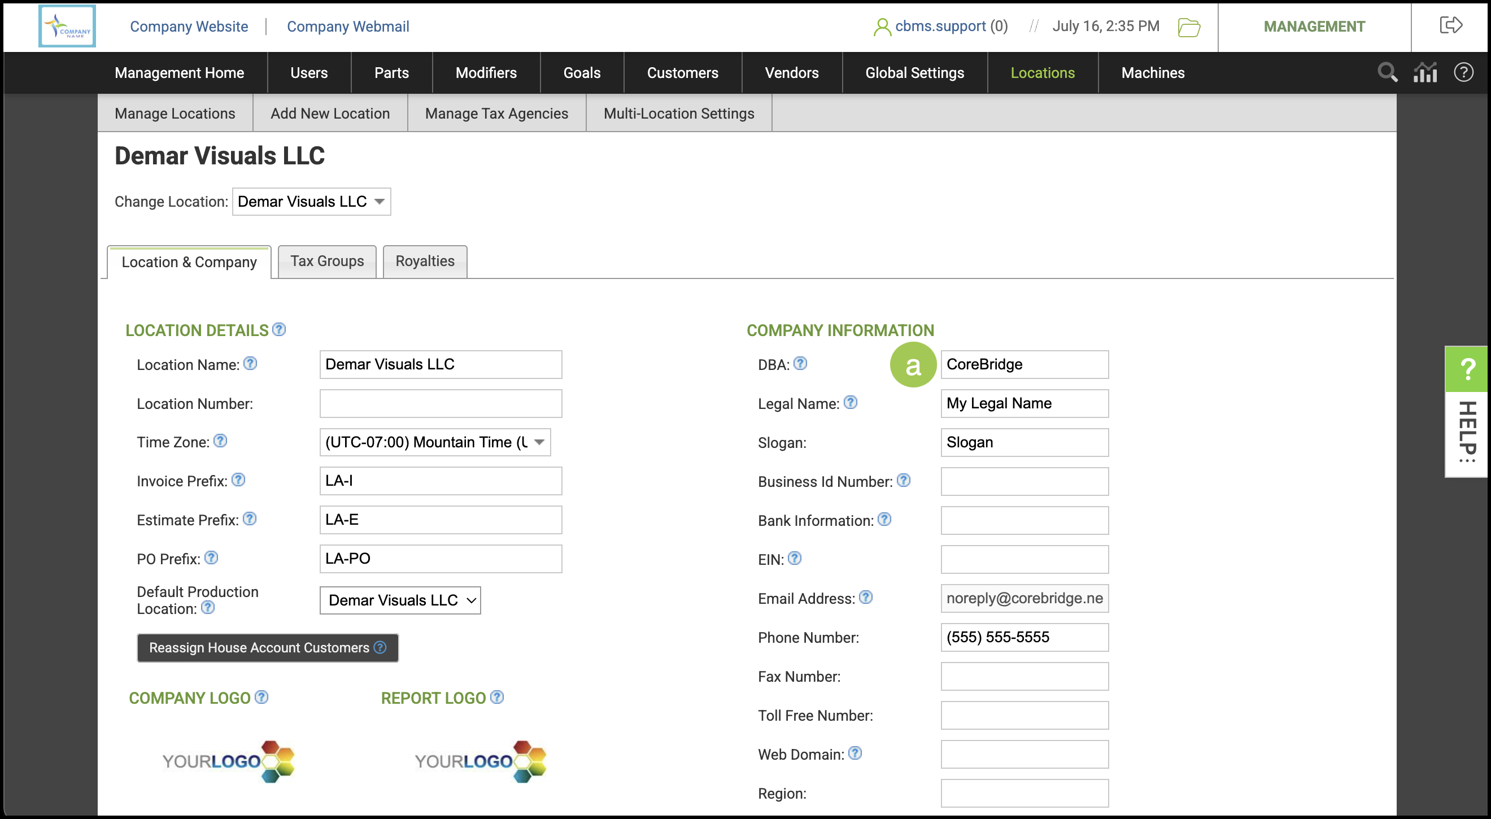Switch to the Tax Groups tab

(x=327, y=262)
